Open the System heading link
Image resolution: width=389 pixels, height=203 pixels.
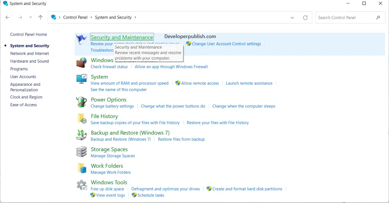pos(99,77)
